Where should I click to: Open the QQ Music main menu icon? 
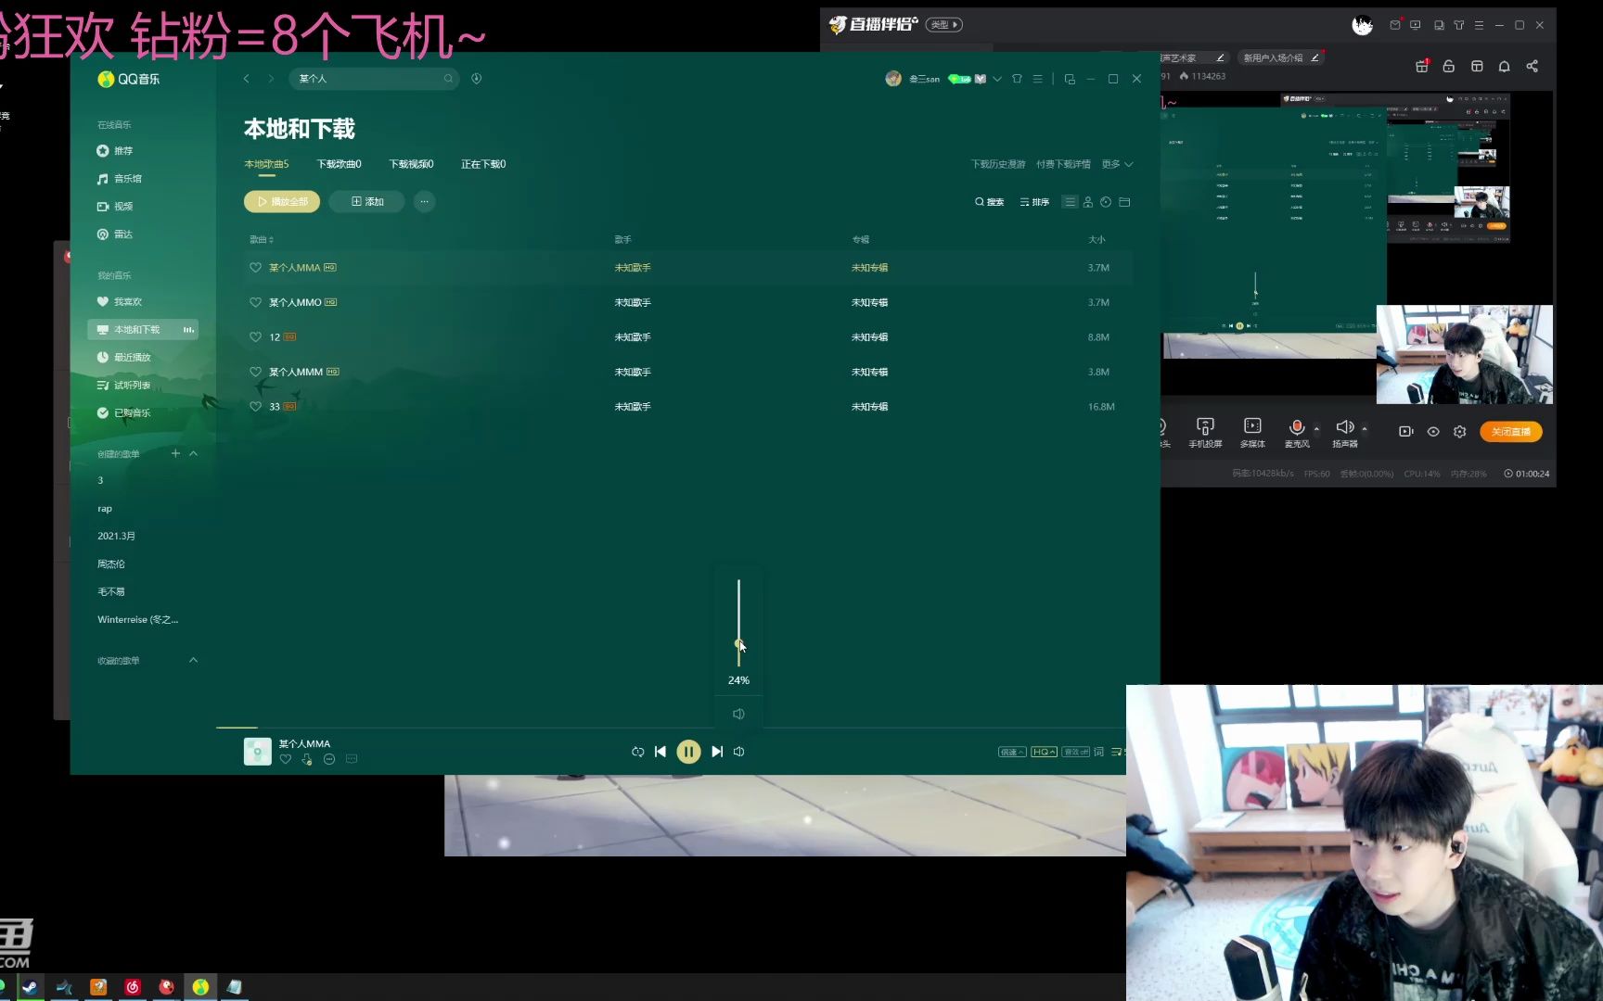[x=1037, y=79]
